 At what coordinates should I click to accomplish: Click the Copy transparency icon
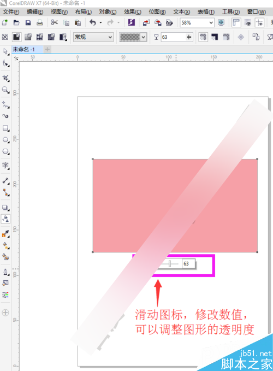(256, 37)
